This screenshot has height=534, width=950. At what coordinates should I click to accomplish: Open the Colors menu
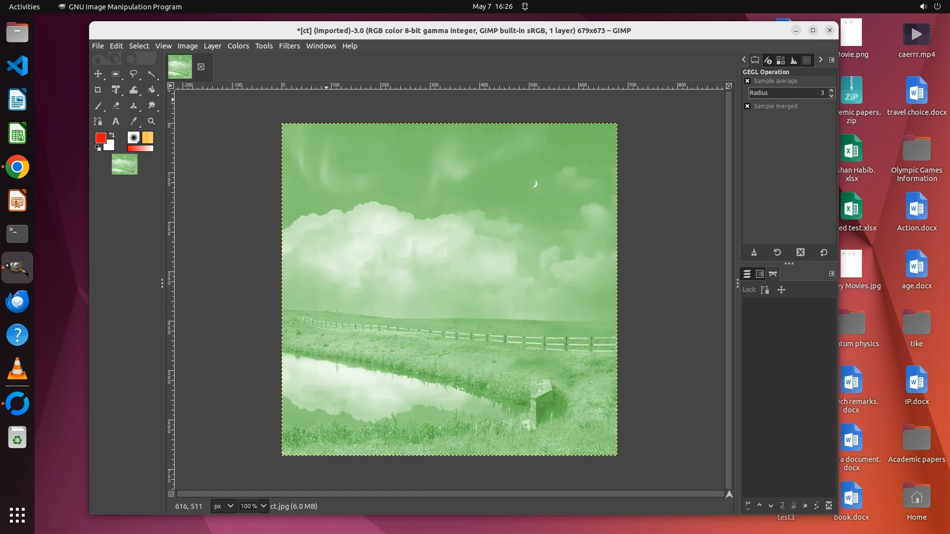tap(238, 46)
